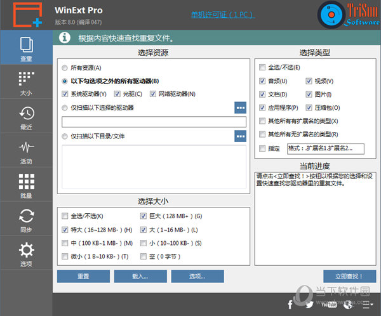Uncheck 光驱(C) checkbox

[x=117, y=94]
